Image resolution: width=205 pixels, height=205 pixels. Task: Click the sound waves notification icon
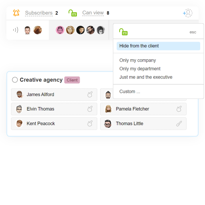pos(16,30)
